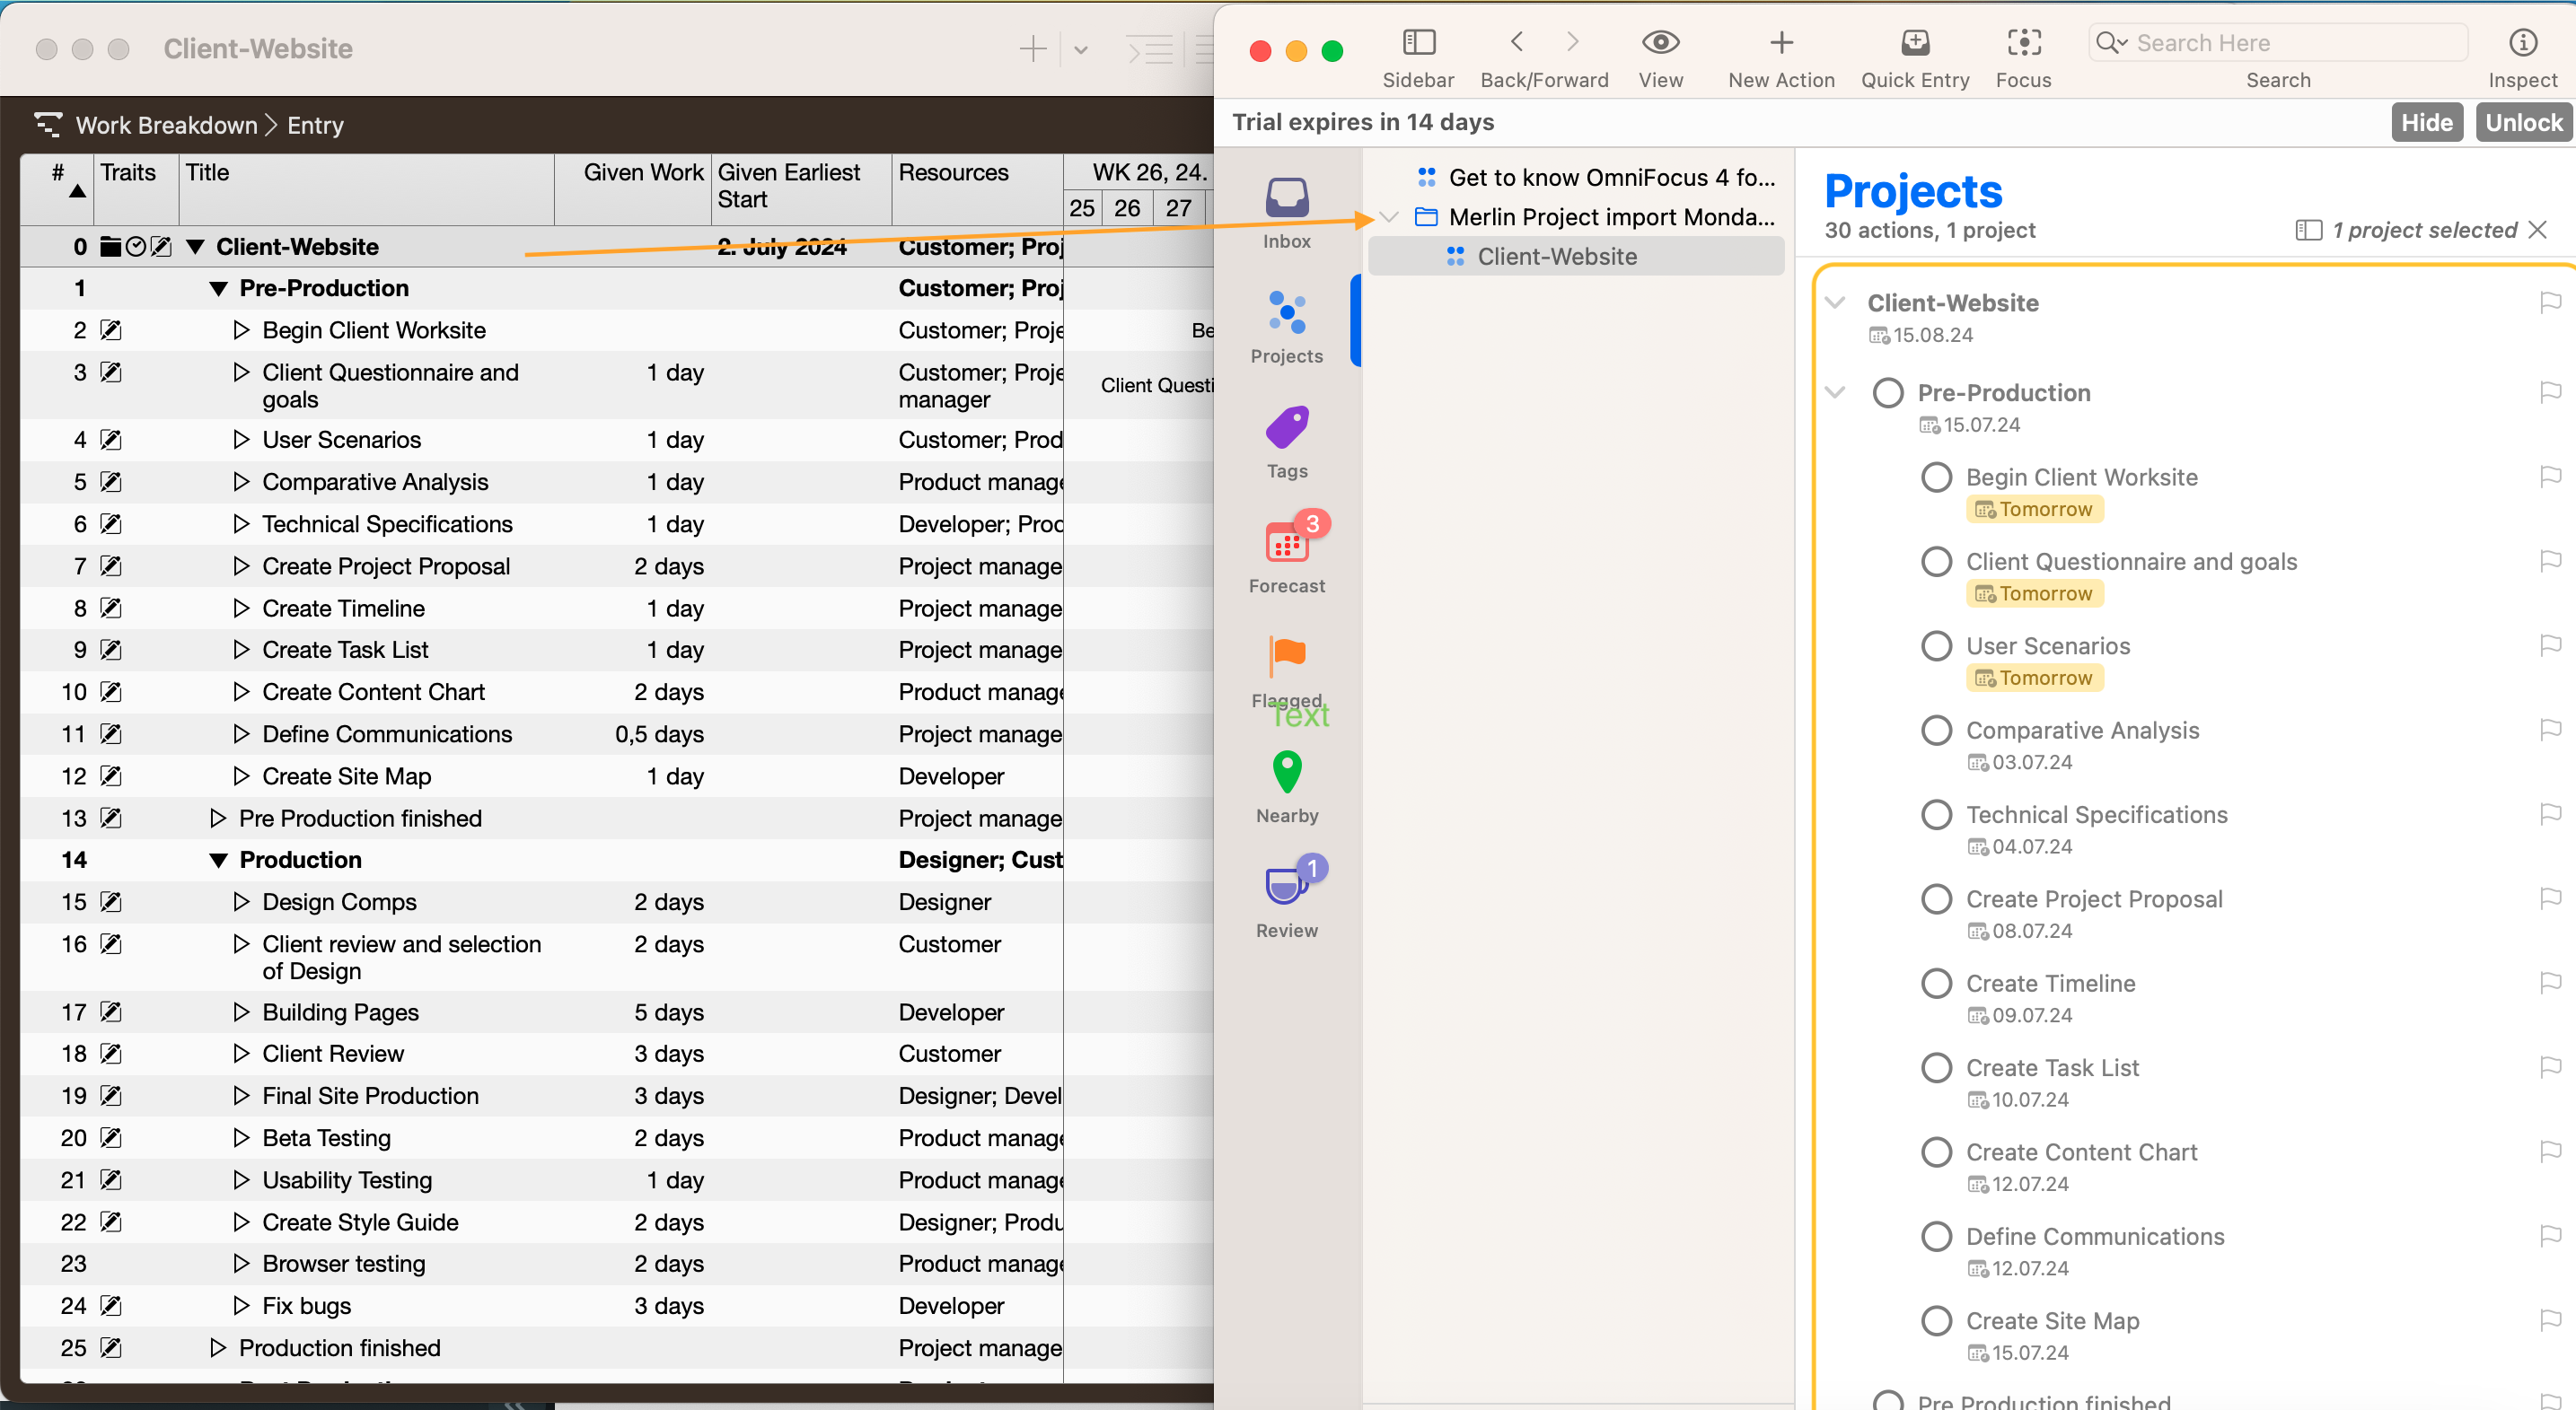Go back using the Back arrow in OmniFocus

(1517, 42)
